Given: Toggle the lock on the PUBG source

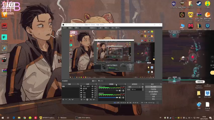Looking at the screenshot, I should click(x=95, y=93).
